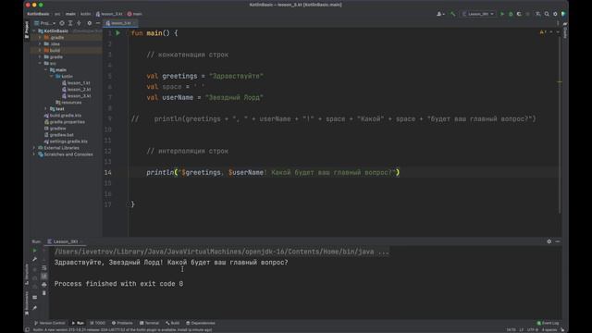Pin the Run tab
The height and width of the screenshot is (333, 592).
pyautogui.click(x=35, y=308)
